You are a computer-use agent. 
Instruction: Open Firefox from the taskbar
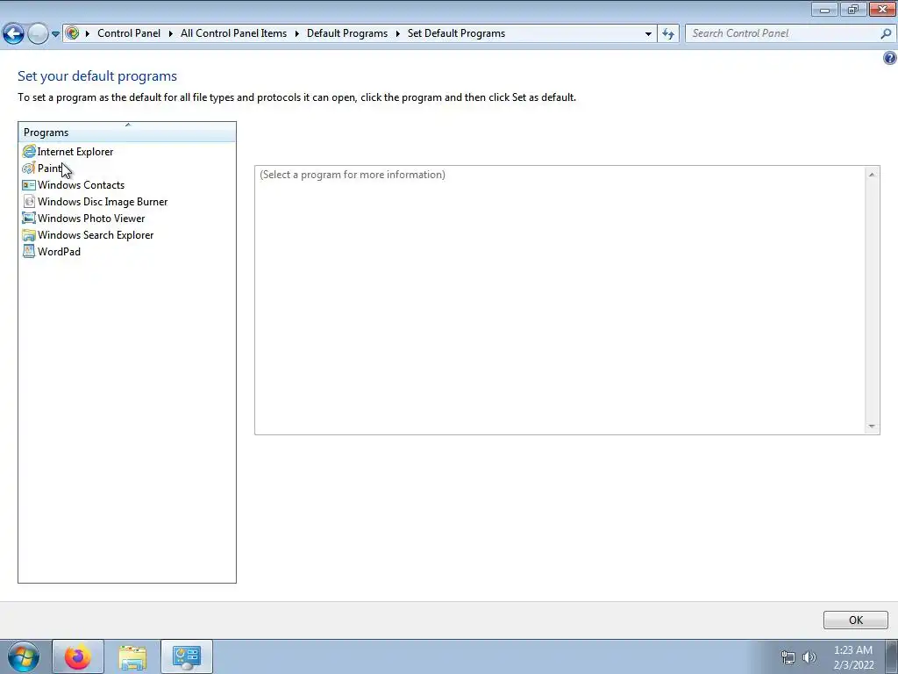coord(78,656)
